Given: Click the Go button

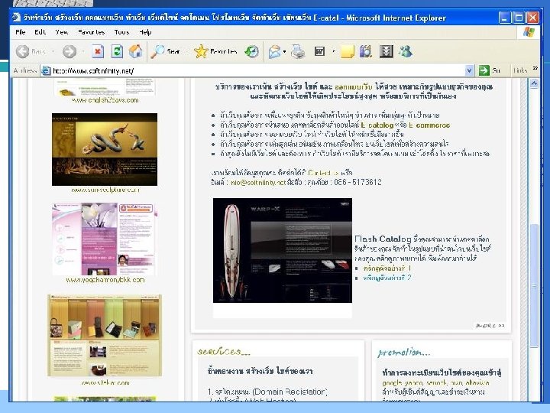Looking at the screenshot, I should coord(490,70).
